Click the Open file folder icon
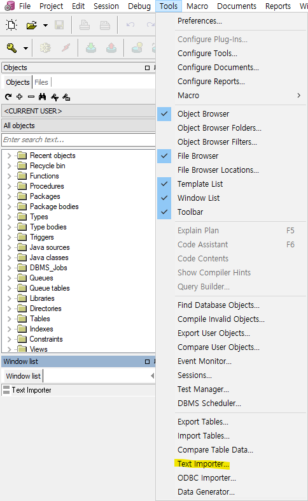This screenshot has height=501, width=308. tap(32, 25)
